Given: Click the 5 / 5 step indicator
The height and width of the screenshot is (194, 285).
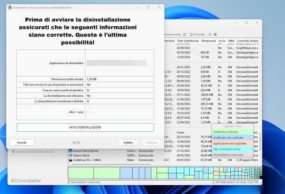Looking at the screenshot, I should pos(76,143).
